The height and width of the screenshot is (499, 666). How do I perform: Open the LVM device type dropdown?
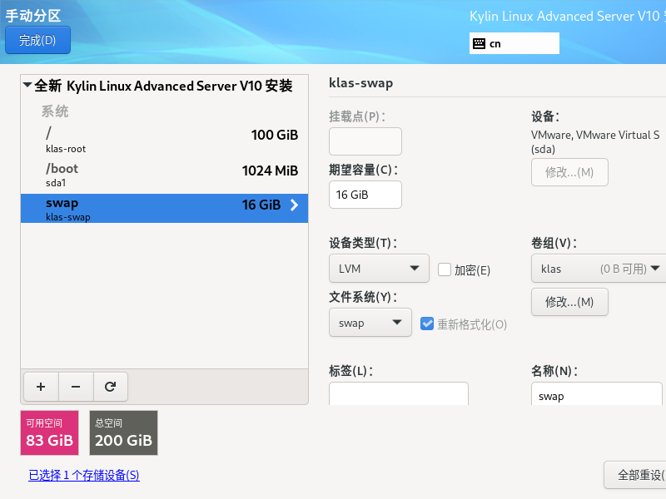tap(379, 269)
